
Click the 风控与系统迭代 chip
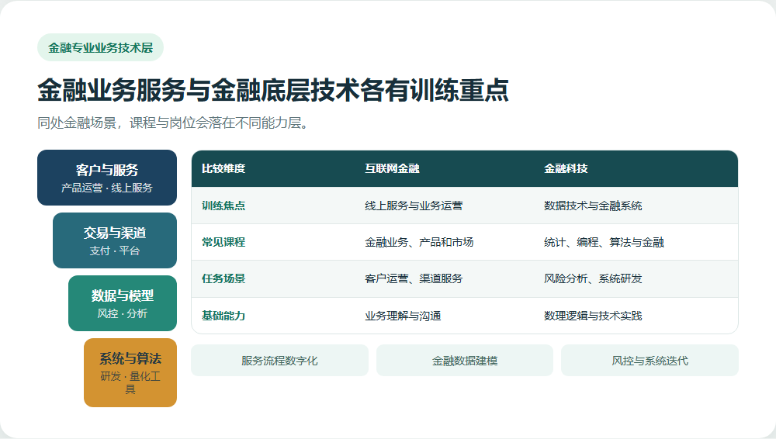coord(650,361)
